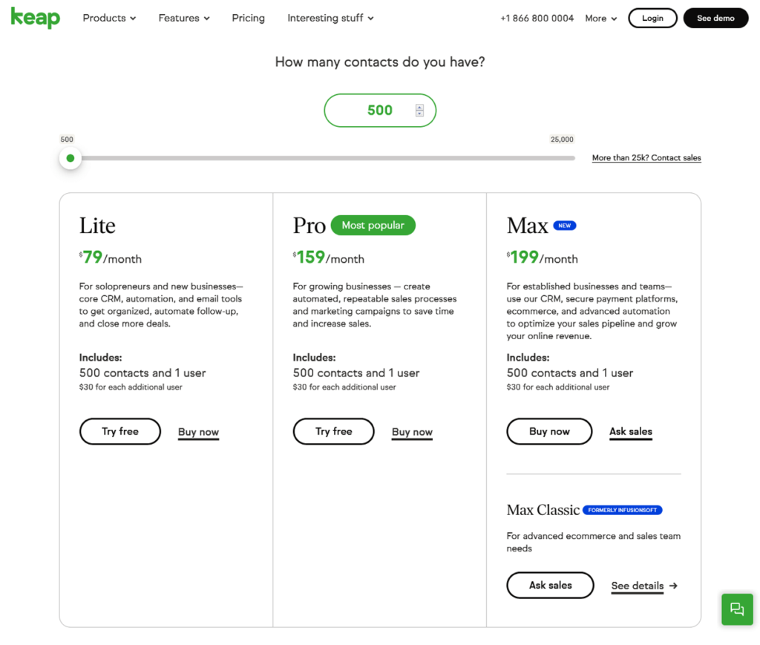Screen dimensions: 760x645
Task: Click the Lite plan heading
Action: pyautogui.click(x=97, y=226)
